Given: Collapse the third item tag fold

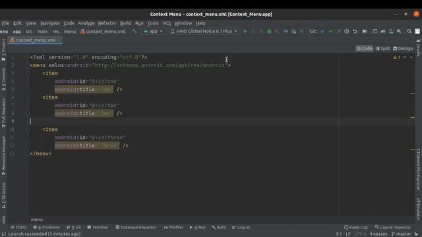Looking at the screenshot, I should coord(28,130).
